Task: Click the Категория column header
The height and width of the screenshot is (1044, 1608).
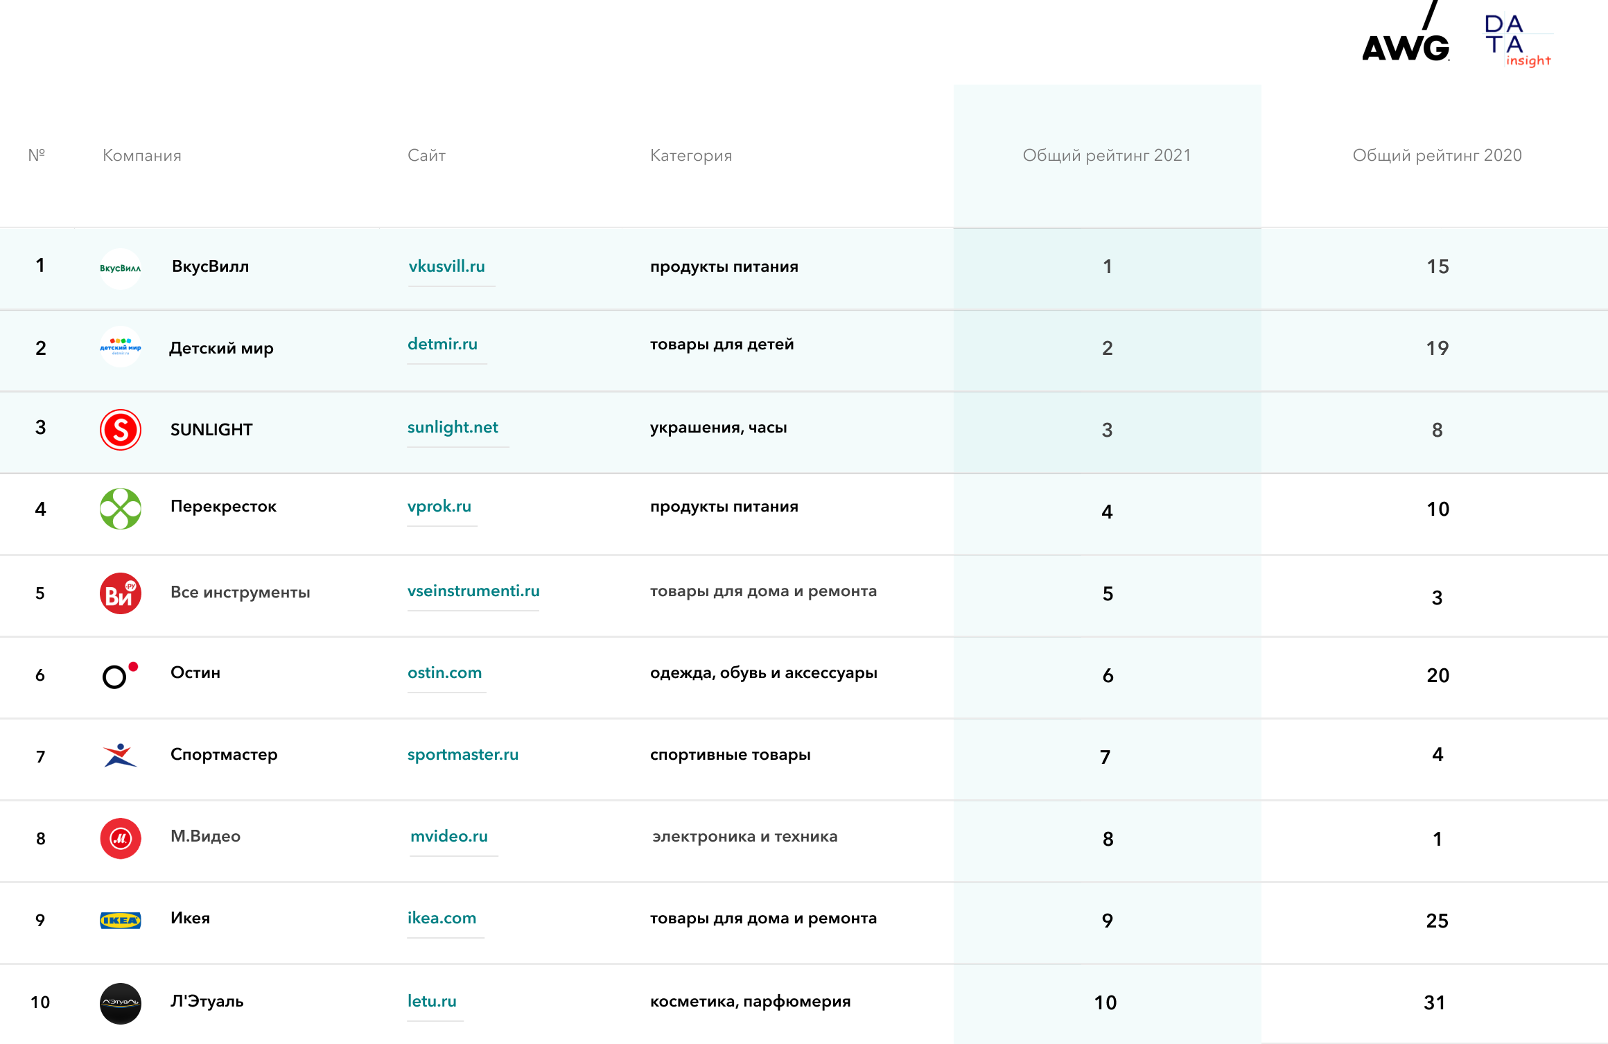Action: 691,155
